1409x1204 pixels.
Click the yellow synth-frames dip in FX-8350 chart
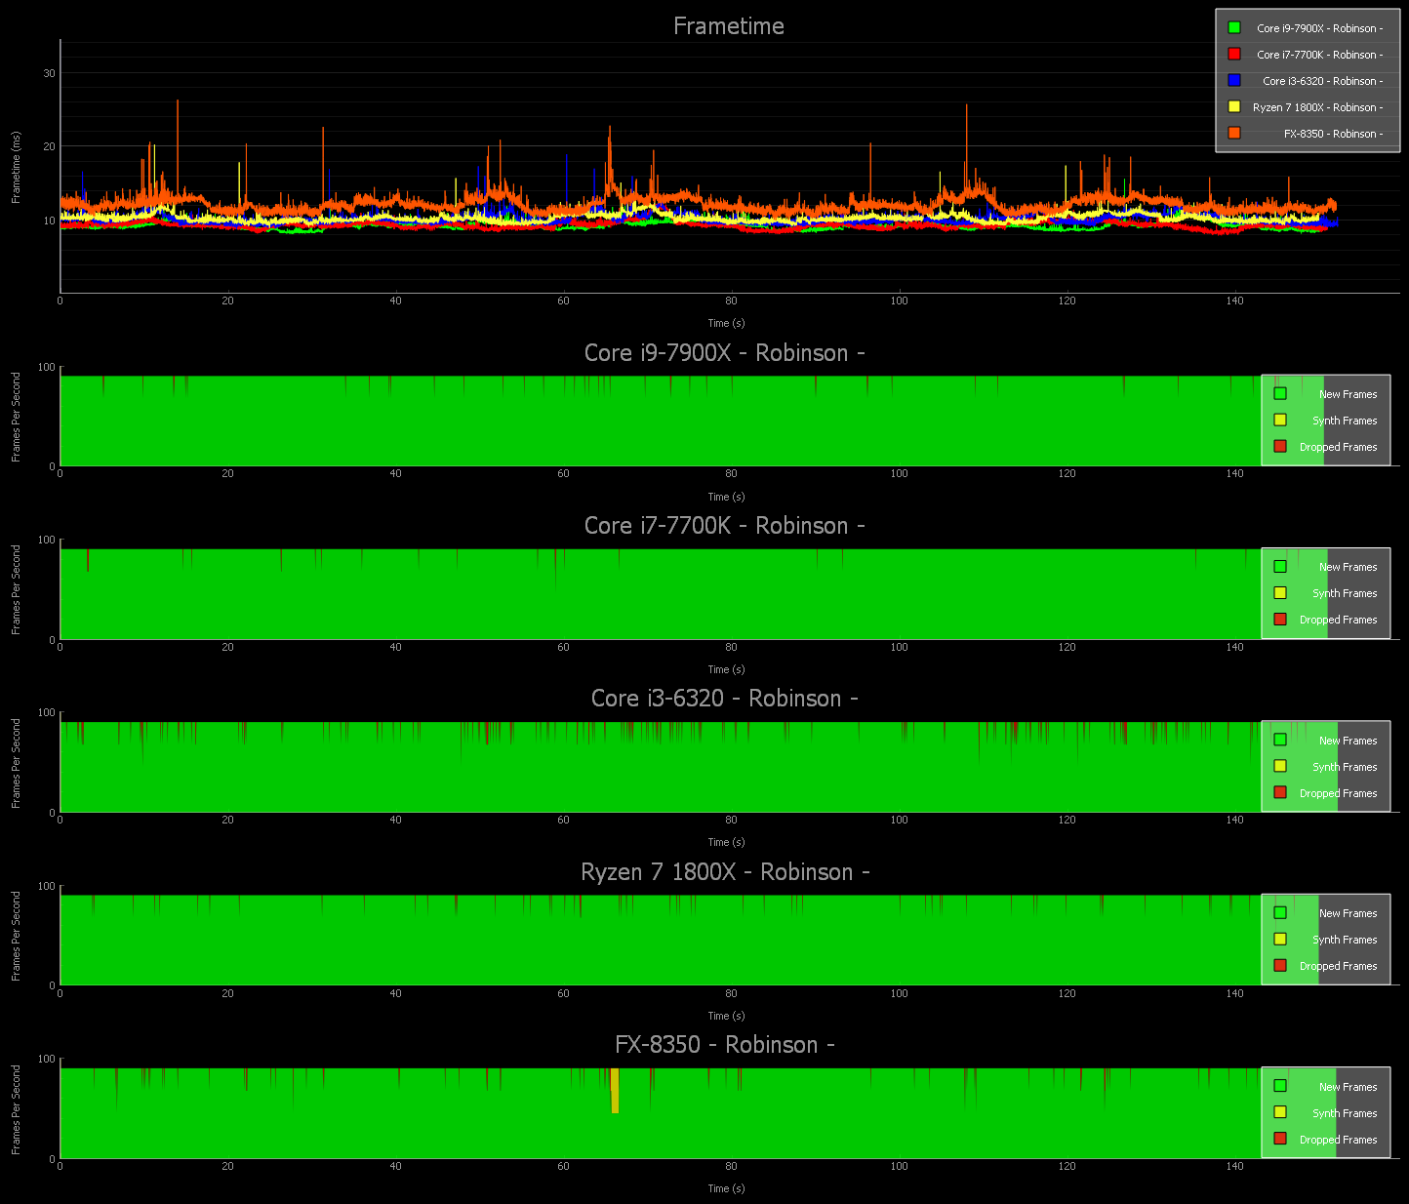pyautogui.click(x=615, y=1091)
